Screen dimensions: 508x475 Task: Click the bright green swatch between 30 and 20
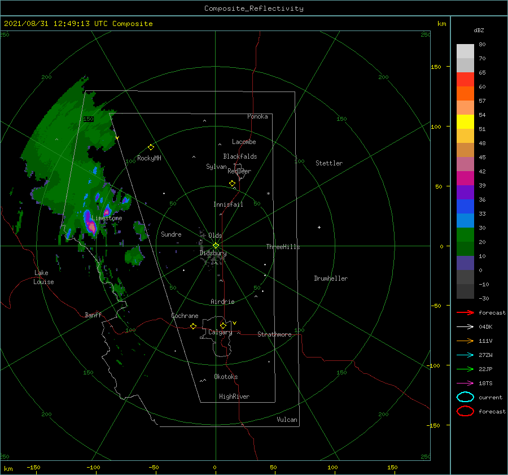(x=465, y=234)
